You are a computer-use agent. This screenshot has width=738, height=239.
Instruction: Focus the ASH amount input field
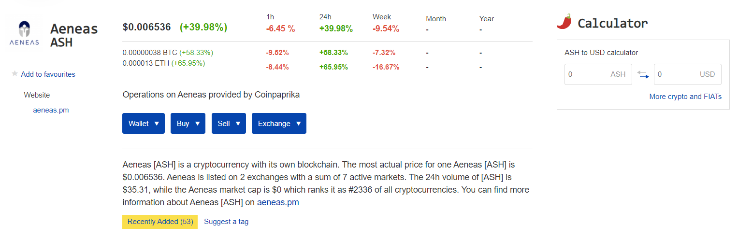pyautogui.click(x=598, y=74)
